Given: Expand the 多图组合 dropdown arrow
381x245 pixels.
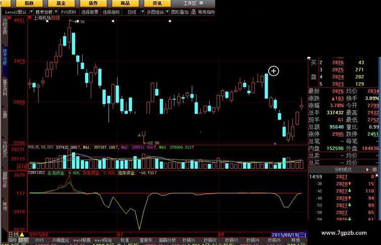Looking at the screenshot, I should (167, 12).
